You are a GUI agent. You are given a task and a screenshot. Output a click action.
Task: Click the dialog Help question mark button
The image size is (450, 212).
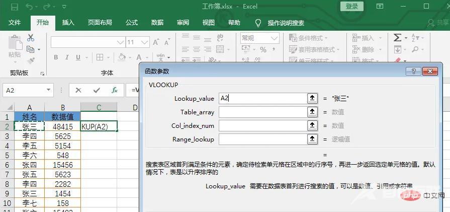pos(415,72)
